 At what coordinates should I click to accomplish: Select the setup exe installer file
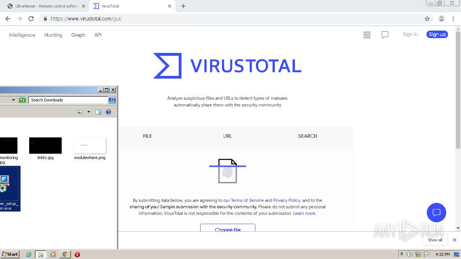click(x=10, y=188)
